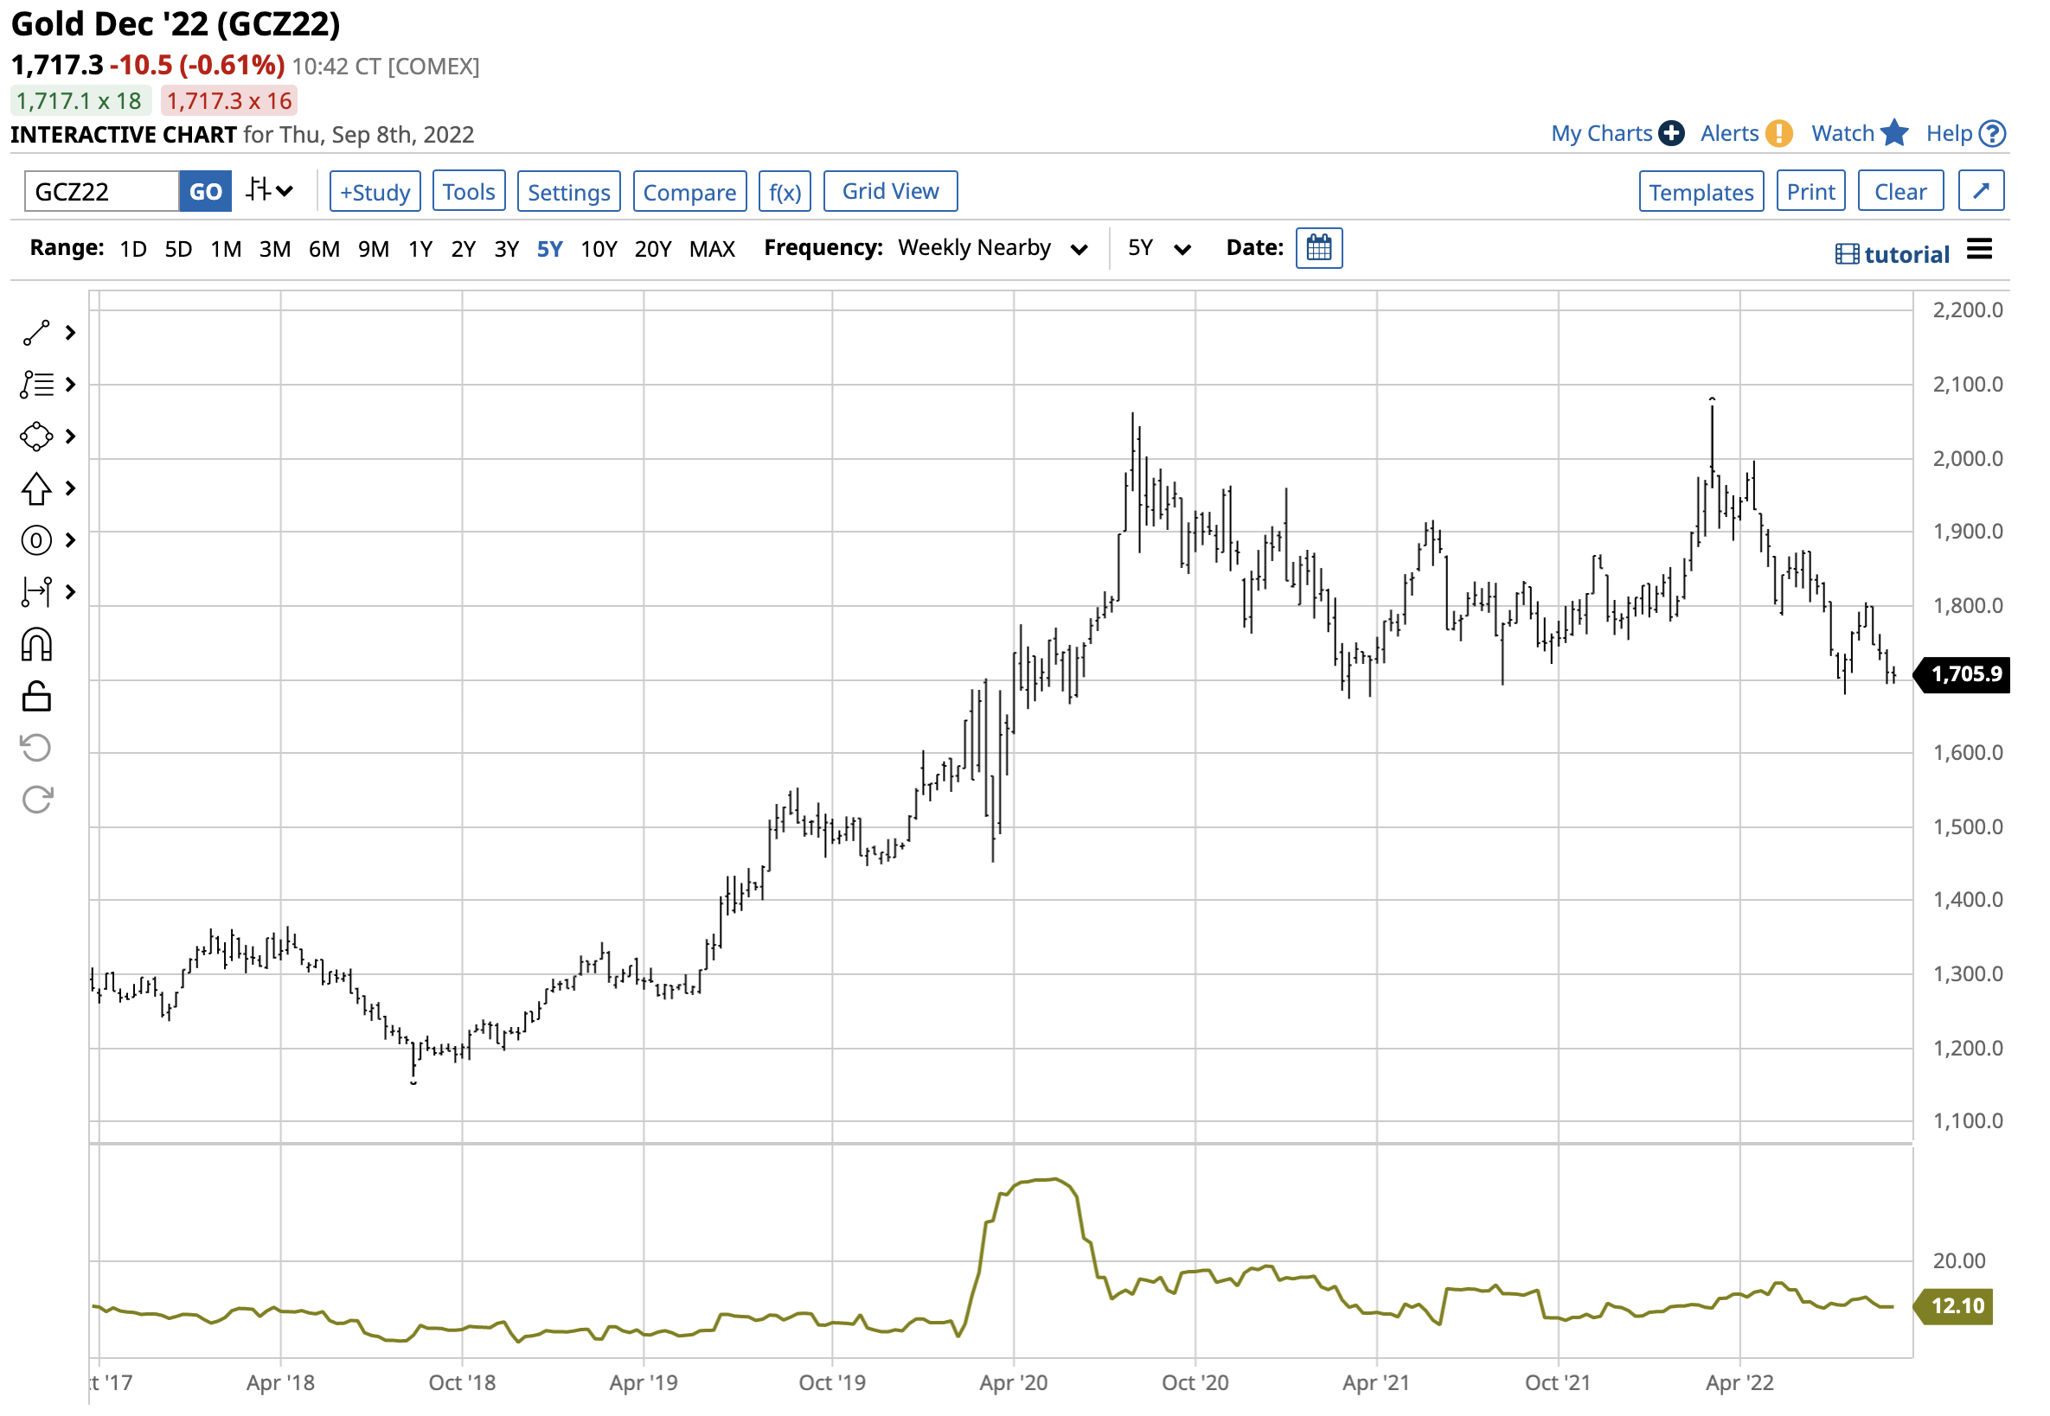Expand the Fibonacci text list tool arrow
This screenshot has height=1416, width=2050.
(x=70, y=384)
